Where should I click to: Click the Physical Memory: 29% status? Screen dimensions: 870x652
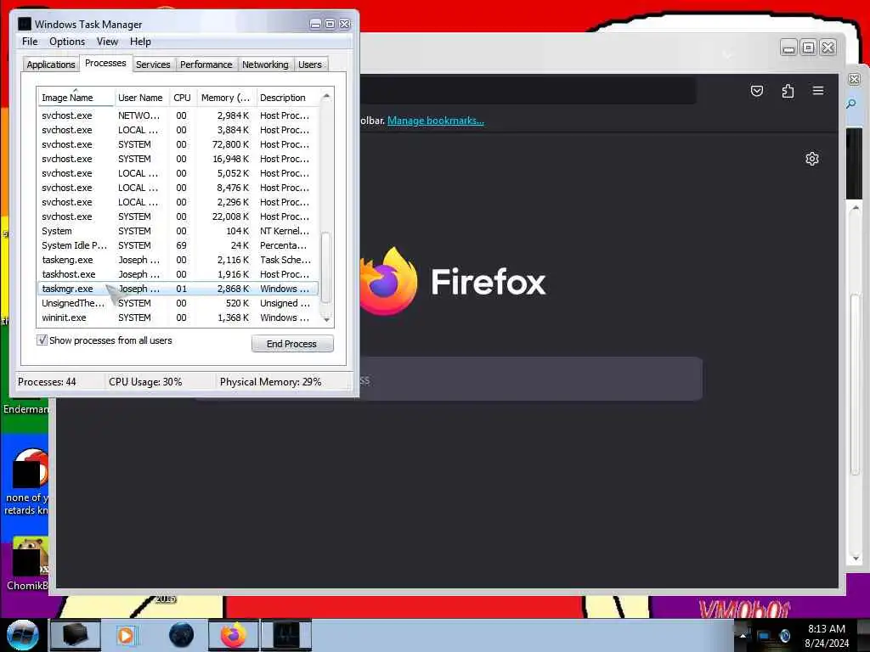click(271, 382)
